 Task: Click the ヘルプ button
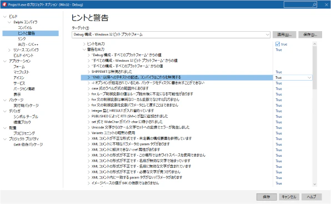pos(312,197)
